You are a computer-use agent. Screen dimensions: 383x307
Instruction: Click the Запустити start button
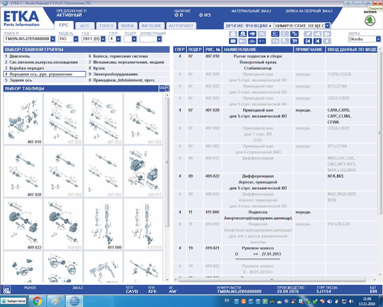pyautogui.click(x=14, y=301)
